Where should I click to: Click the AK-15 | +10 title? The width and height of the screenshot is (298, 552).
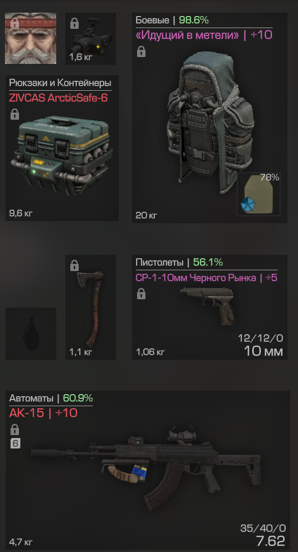click(44, 413)
